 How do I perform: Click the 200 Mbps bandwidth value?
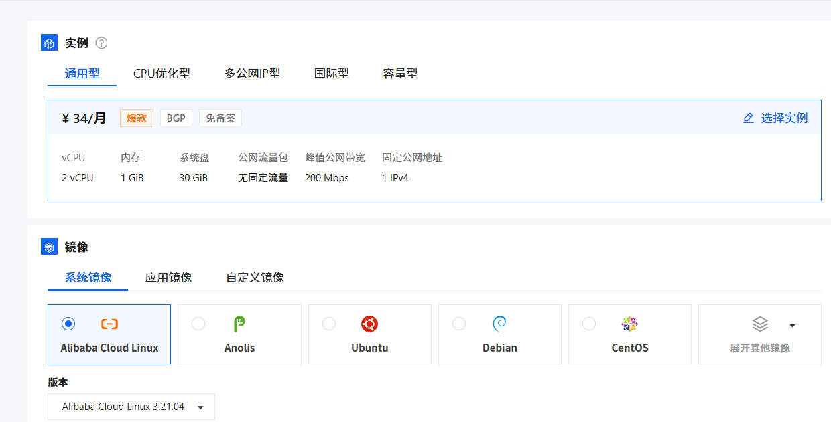point(327,178)
